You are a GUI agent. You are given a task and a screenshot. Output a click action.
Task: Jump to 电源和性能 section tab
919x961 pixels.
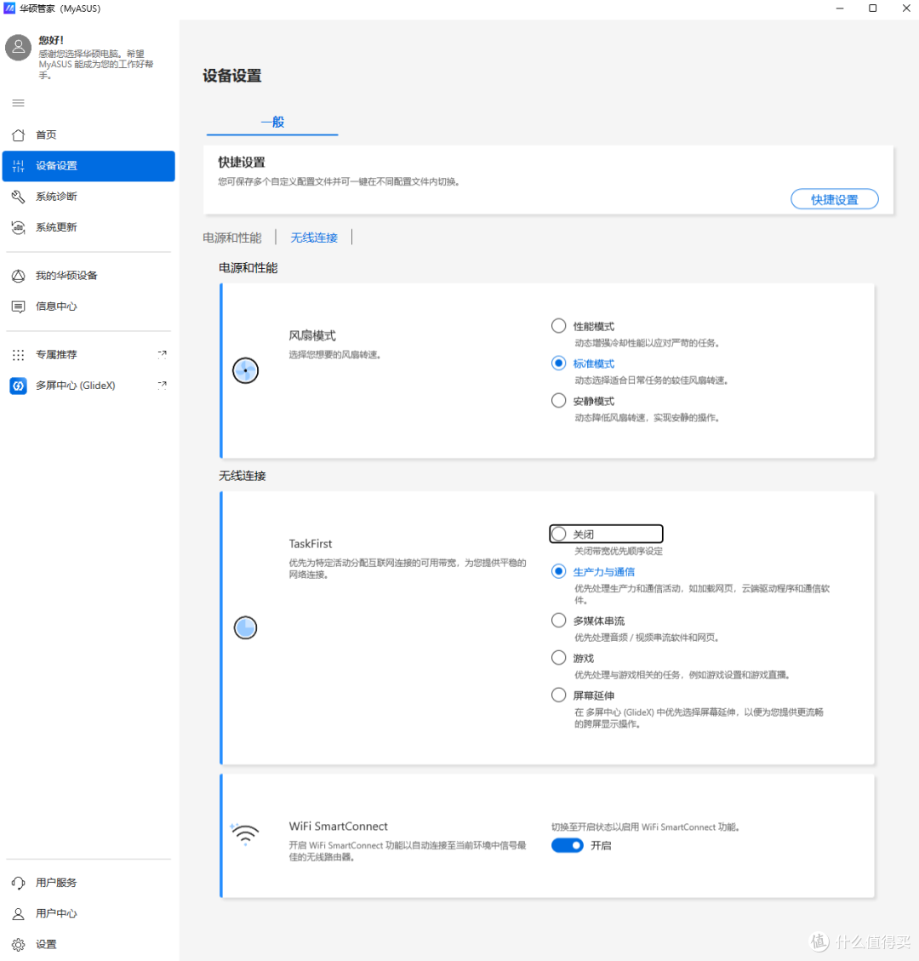pos(232,237)
